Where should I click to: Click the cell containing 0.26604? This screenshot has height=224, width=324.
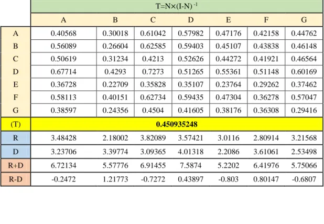click(115, 46)
